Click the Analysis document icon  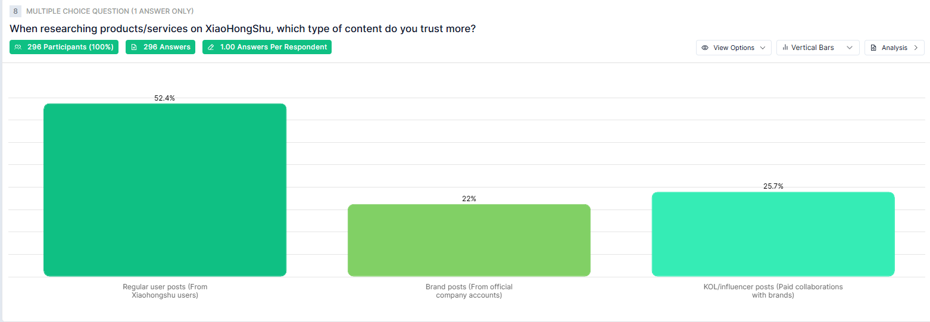point(873,48)
